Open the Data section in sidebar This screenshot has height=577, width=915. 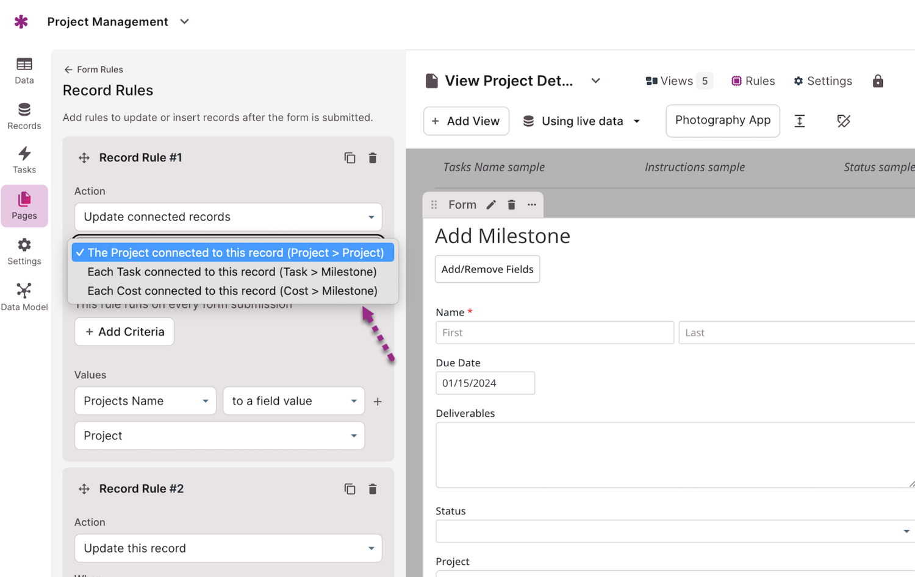point(24,70)
